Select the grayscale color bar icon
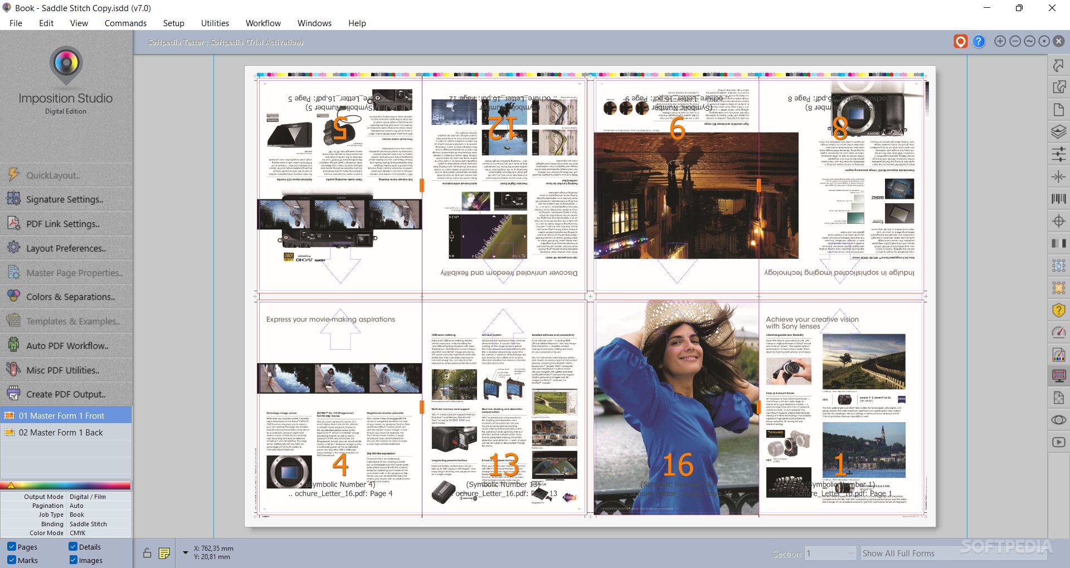 pyautogui.click(x=1058, y=243)
